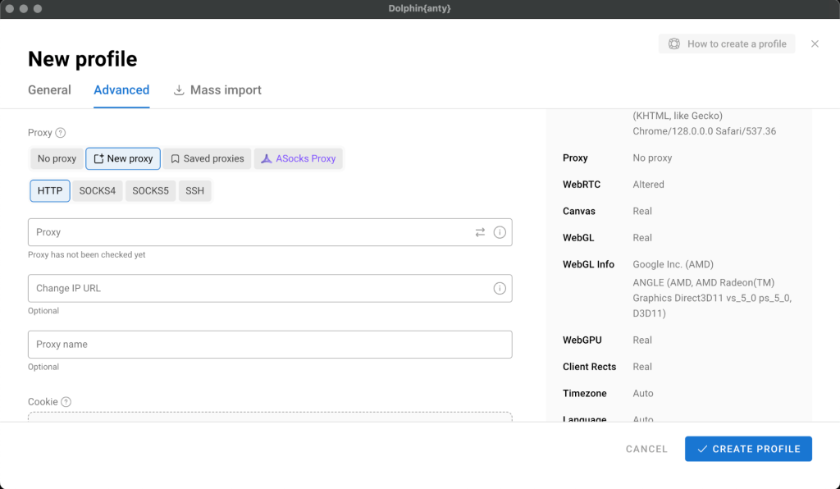Click 'Proxy has not been checked yet' text

point(87,255)
